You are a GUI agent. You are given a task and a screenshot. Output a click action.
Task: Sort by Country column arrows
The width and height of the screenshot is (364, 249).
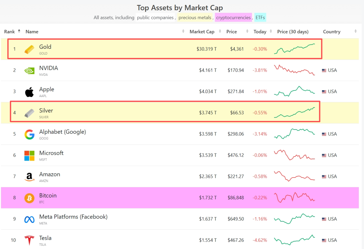(x=355, y=31)
